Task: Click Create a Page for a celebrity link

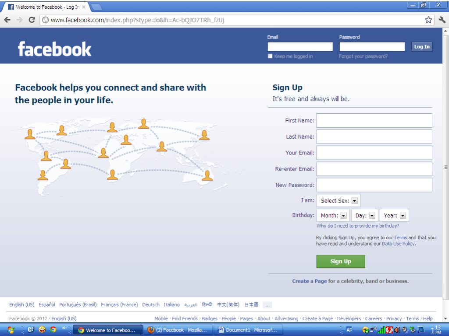Action: (x=309, y=281)
